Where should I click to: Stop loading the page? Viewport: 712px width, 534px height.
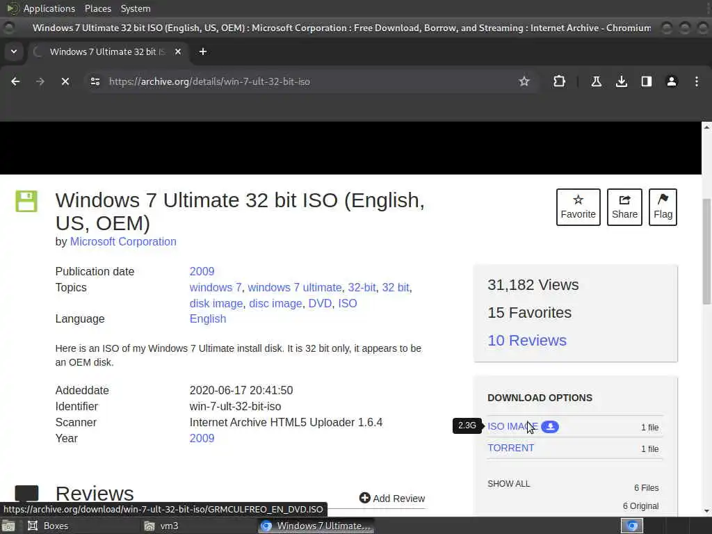[x=65, y=82]
